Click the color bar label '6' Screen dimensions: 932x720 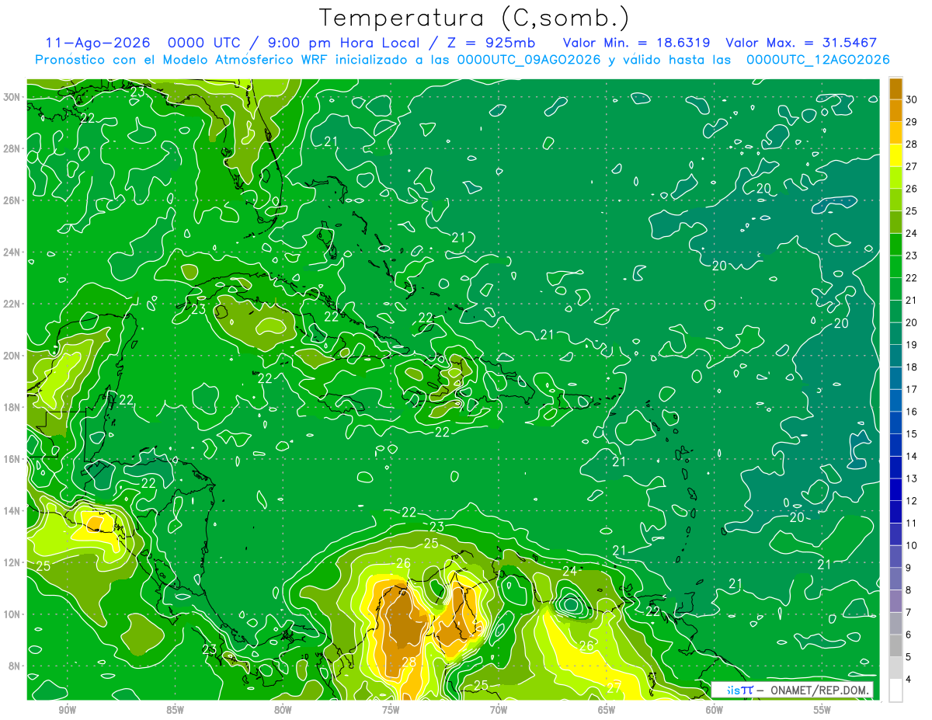click(909, 635)
